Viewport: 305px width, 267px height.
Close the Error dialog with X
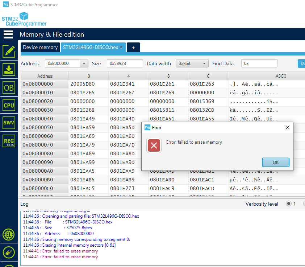coord(288,127)
